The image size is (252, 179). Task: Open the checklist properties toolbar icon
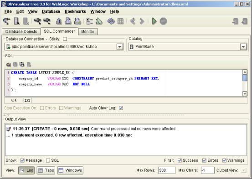click(x=89, y=21)
